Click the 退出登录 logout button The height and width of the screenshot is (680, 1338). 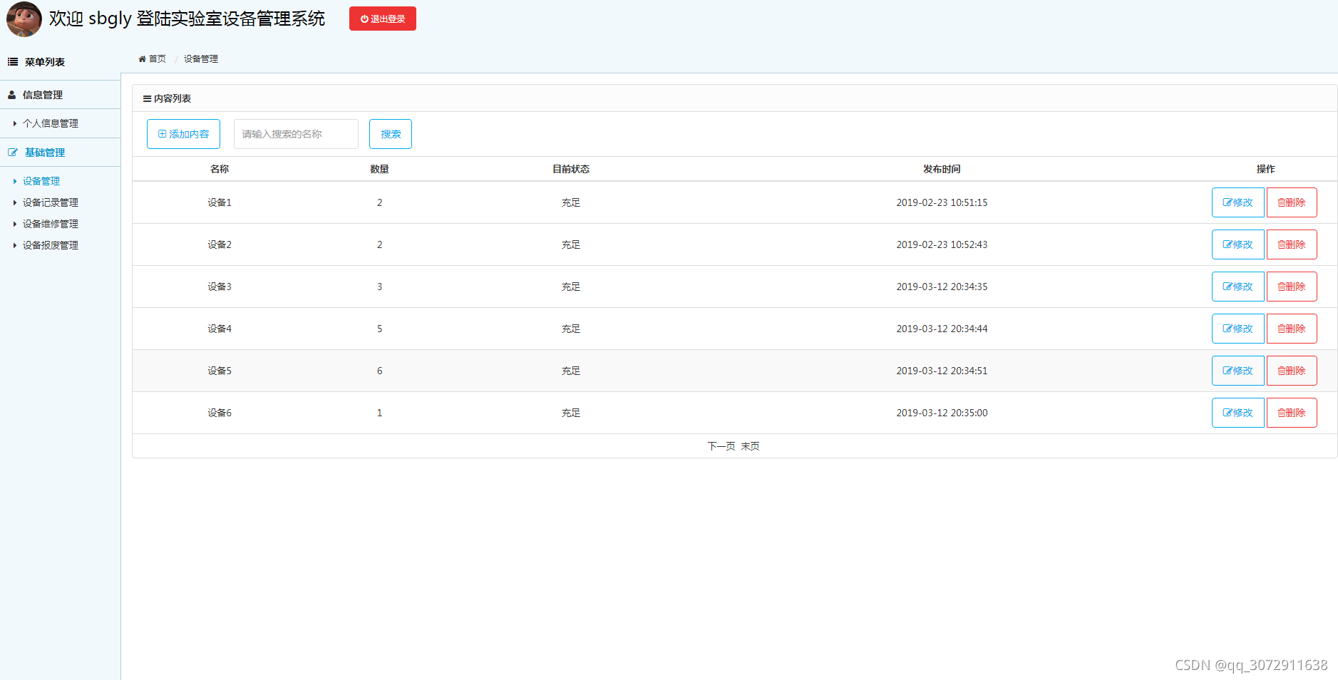383,19
